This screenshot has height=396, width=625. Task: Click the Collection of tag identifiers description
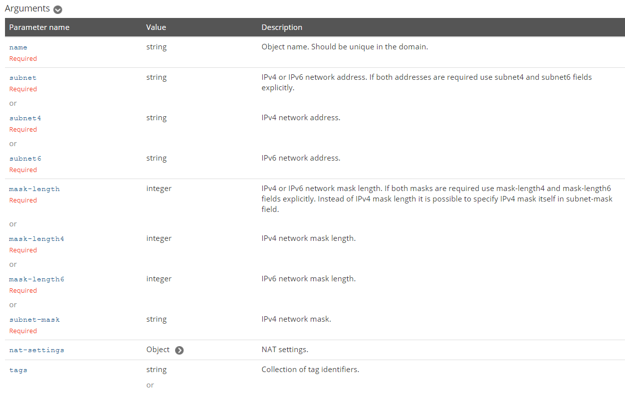click(310, 370)
